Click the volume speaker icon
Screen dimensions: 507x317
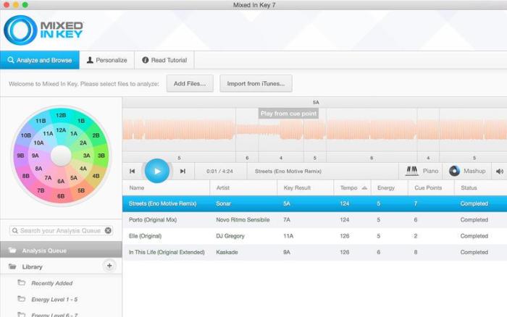point(500,172)
